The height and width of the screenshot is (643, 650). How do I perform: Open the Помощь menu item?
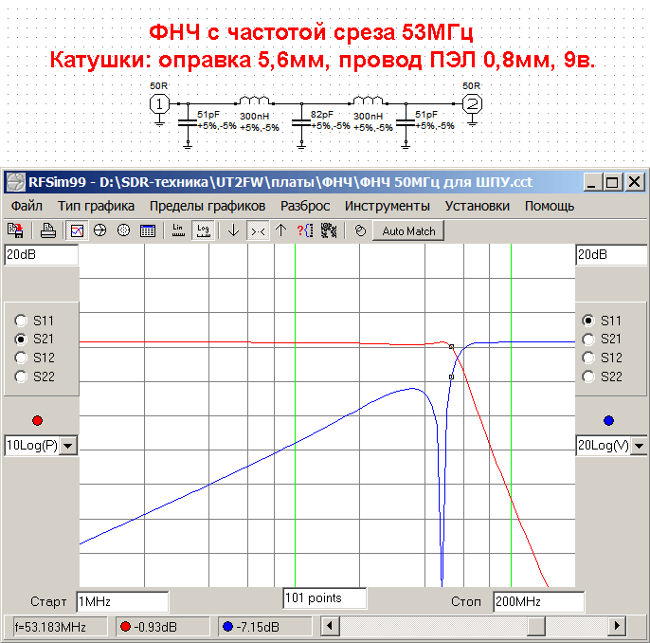(549, 206)
